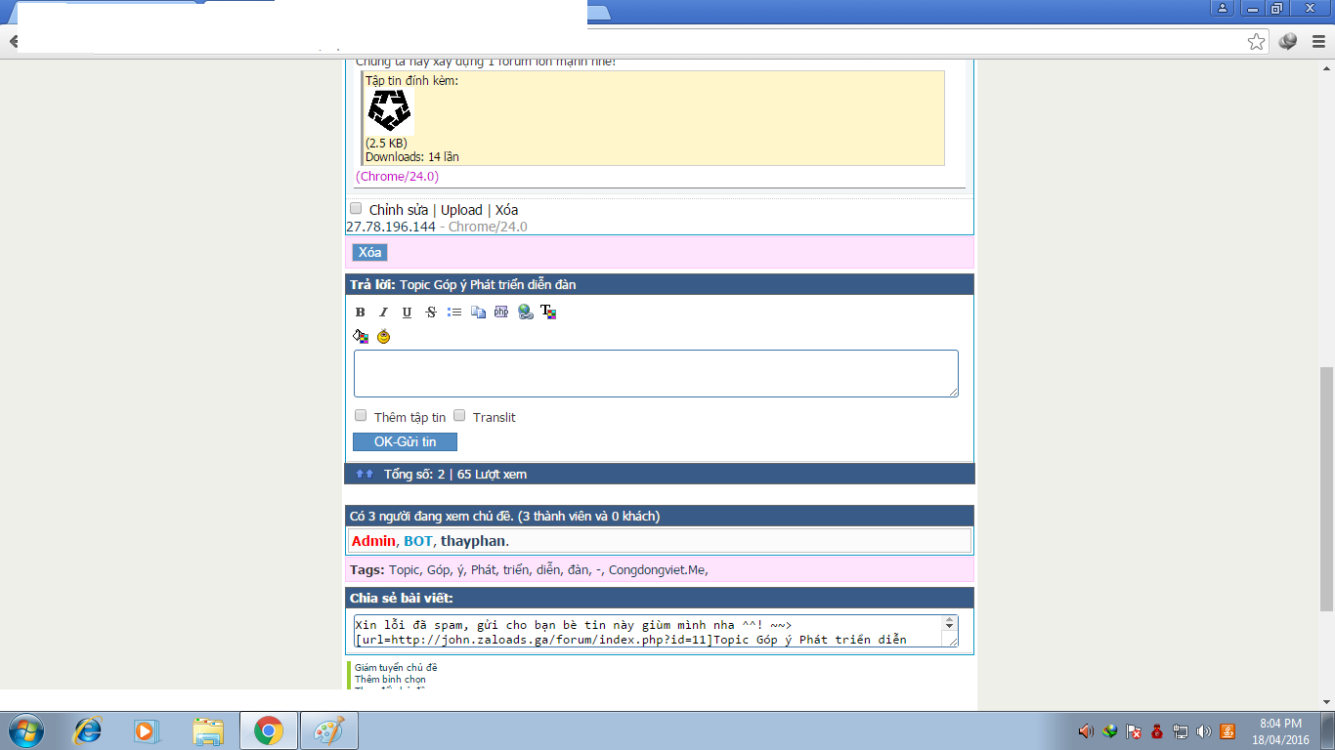The height and width of the screenshot is (750, 1335).
Task: Click the Chrome user profile button
Action: [x=1222, y=8]
